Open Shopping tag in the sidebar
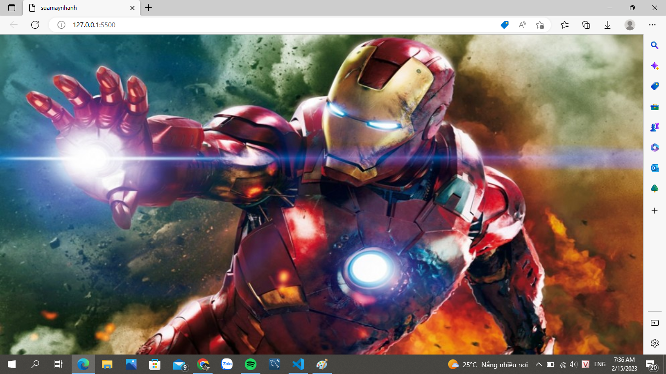 coord(655,86)
